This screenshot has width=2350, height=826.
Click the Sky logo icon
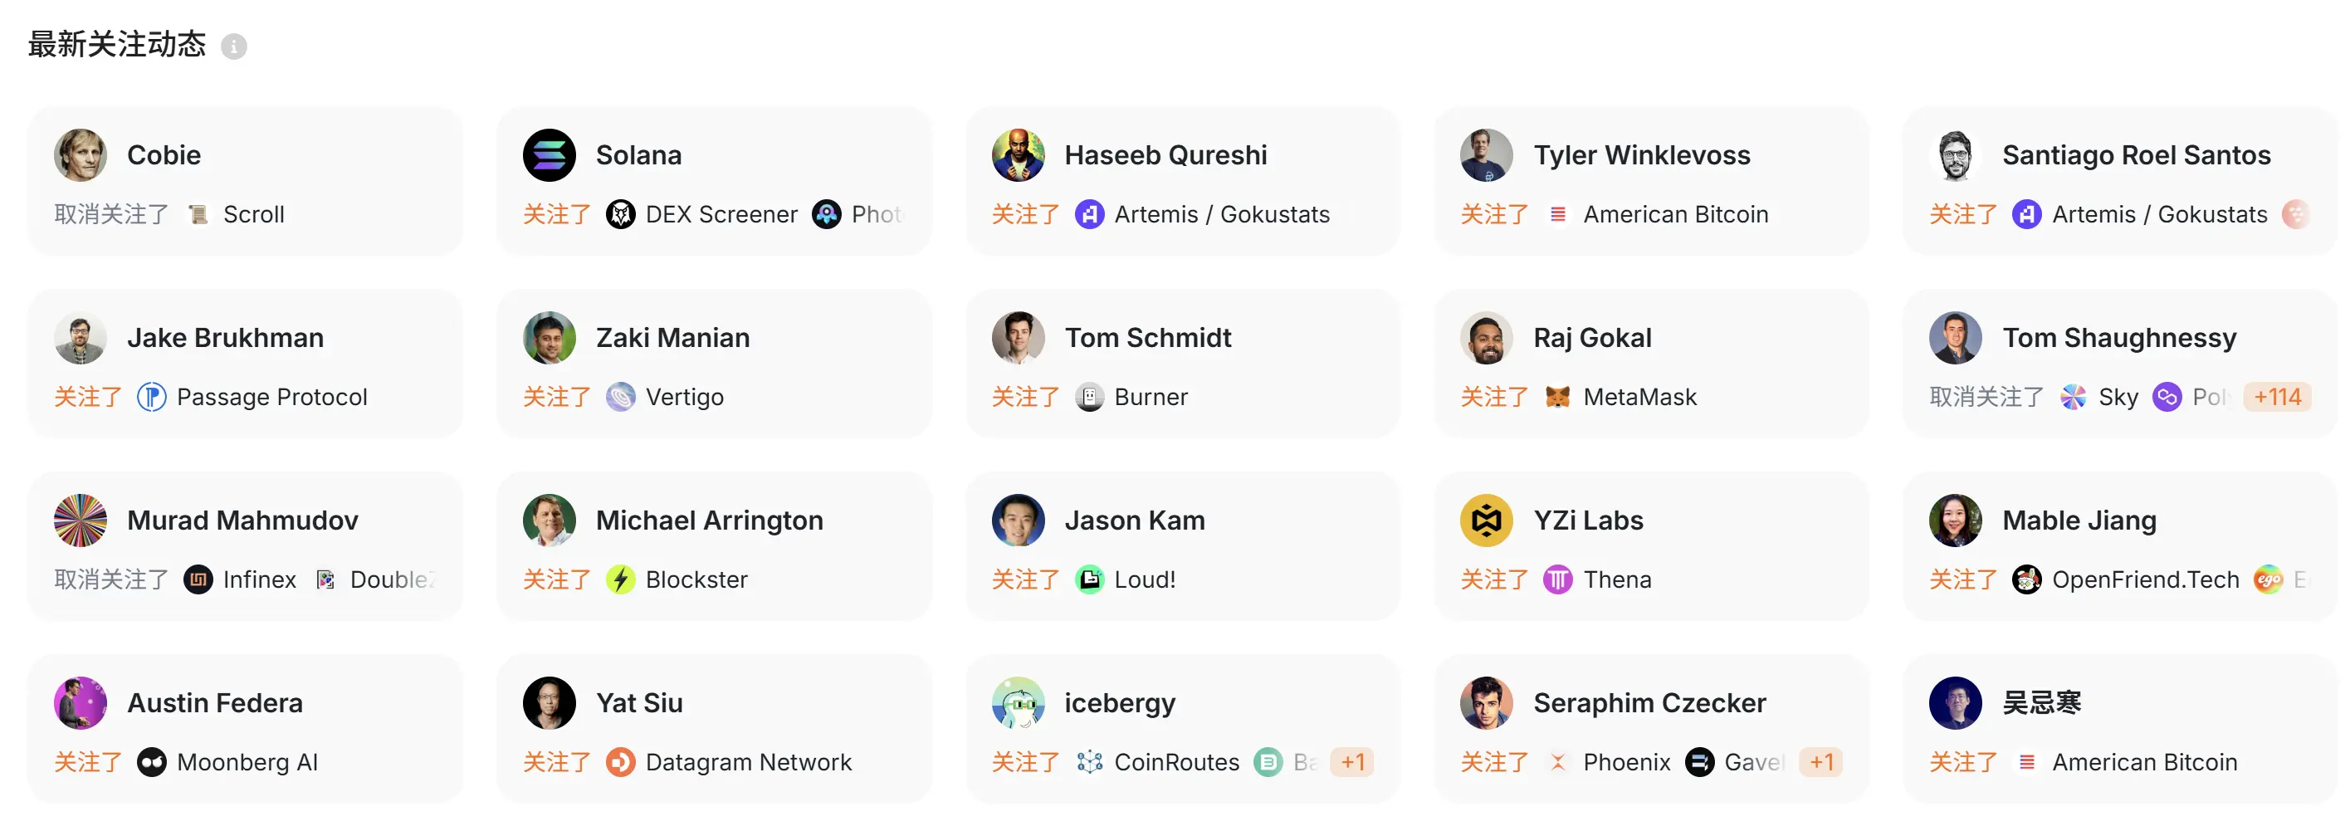click(2073, 397)
